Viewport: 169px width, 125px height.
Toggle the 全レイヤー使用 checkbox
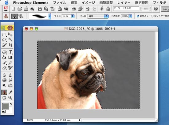(x=152, y=16)
